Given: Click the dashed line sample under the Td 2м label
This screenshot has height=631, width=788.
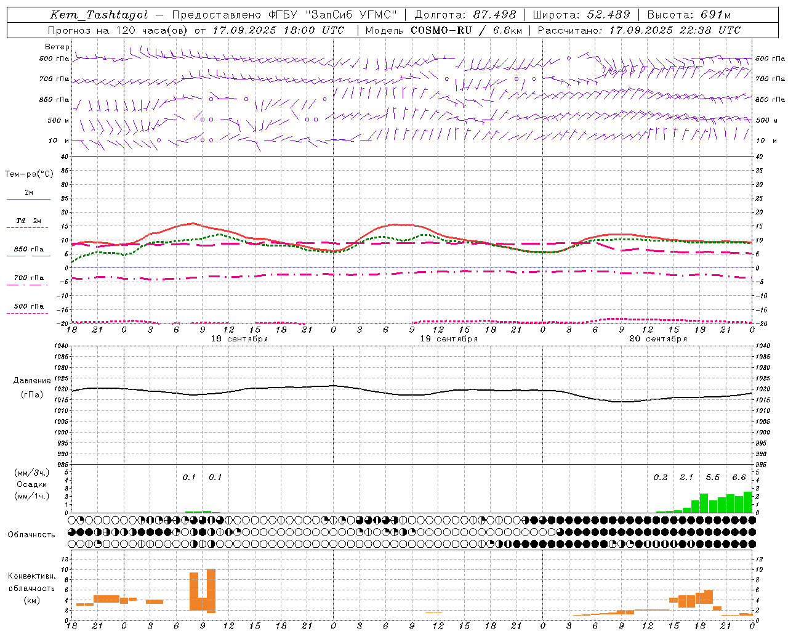Looking at the screenshot, I should (27, 228).
